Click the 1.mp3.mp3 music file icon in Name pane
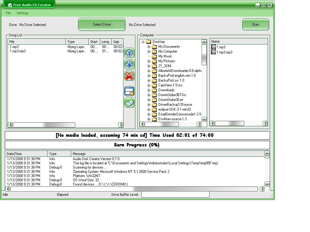The image size is (310, 232). pos(213,52)
